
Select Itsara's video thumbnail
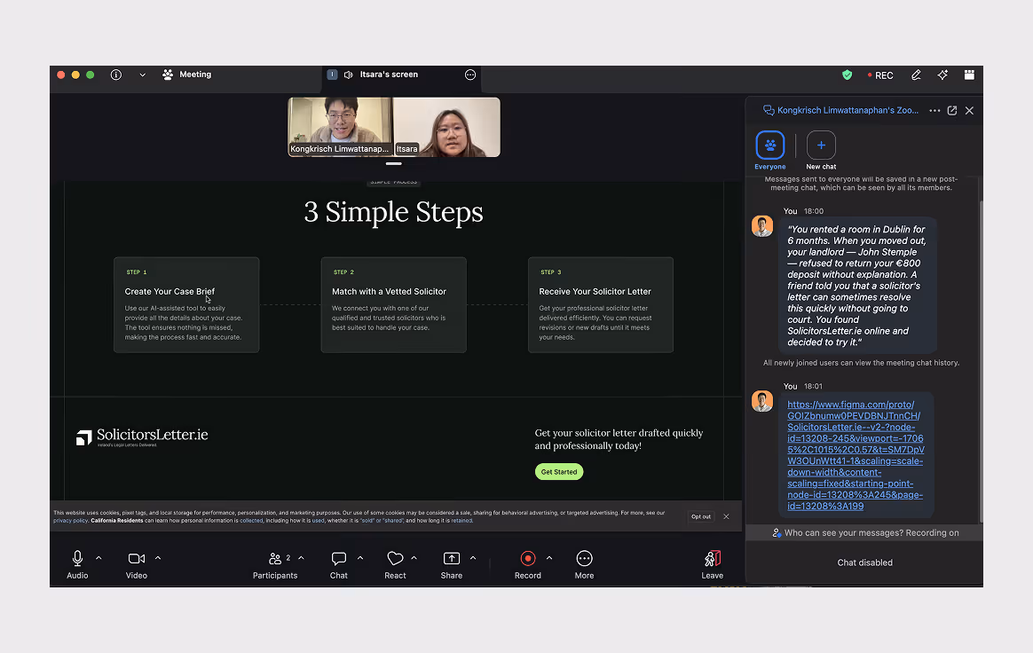click(x=446, y=127)
